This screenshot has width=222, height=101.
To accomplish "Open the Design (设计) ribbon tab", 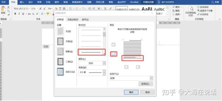I will pos(30,2).
